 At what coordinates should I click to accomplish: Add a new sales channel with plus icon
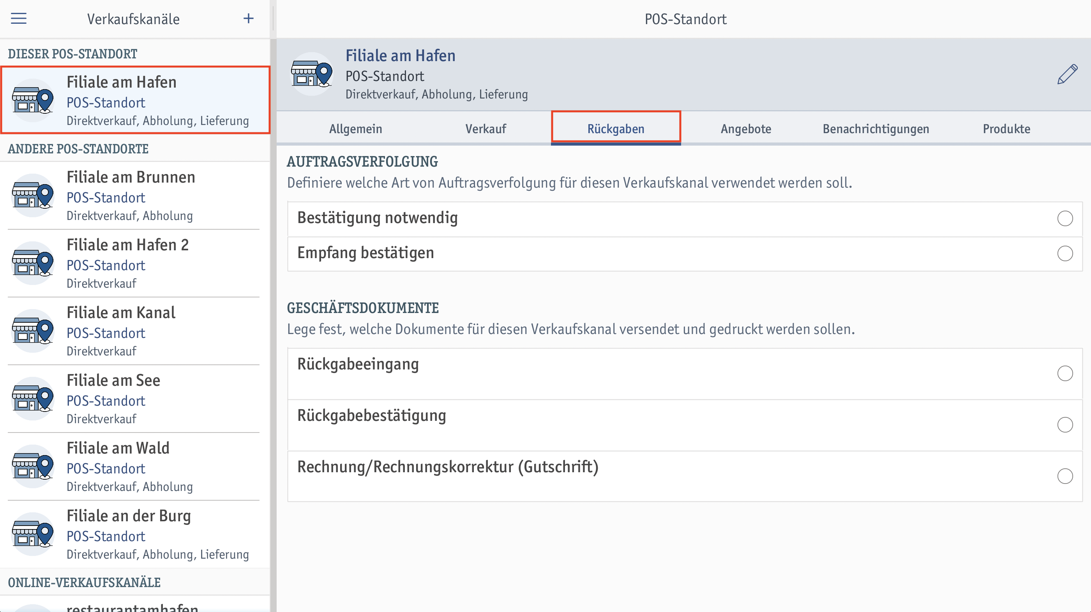click(249, 19)
